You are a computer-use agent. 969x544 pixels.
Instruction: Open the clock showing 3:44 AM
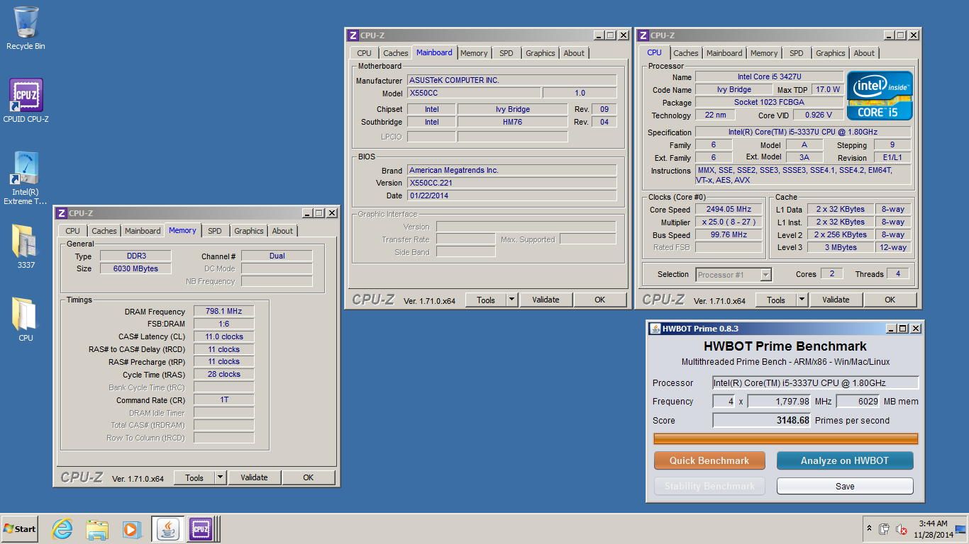934,528
